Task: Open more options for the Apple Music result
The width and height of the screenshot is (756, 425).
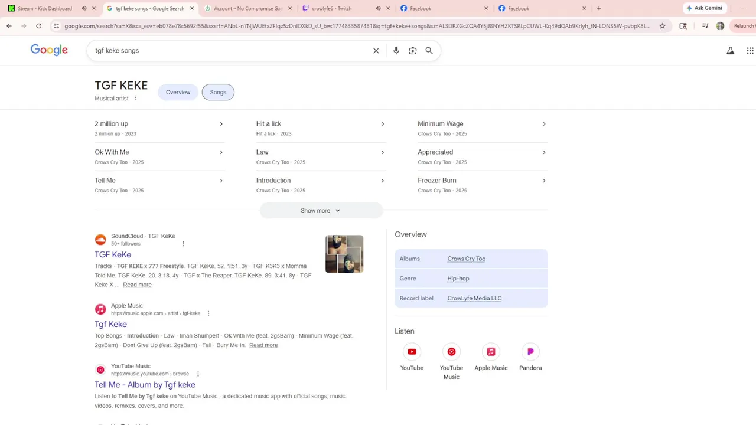Action: (208, 313)
